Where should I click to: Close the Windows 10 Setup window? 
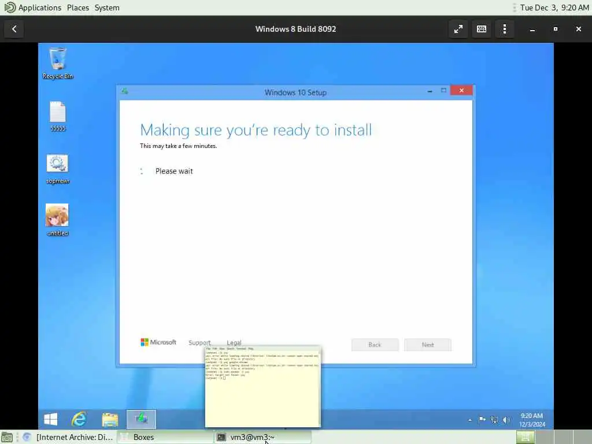[x=461, y=90]
